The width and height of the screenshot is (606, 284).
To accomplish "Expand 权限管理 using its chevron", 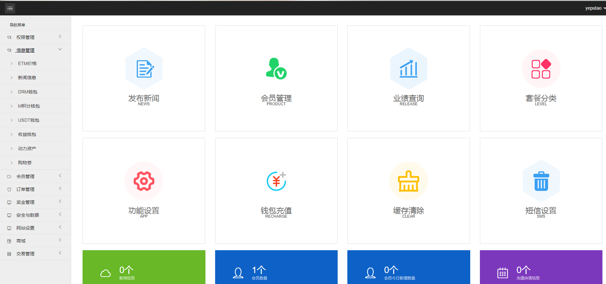I will pos(60,37).
